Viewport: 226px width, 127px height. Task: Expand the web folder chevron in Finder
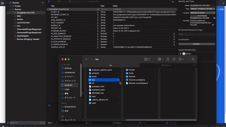pyautogui.click(x=119, y=103)
